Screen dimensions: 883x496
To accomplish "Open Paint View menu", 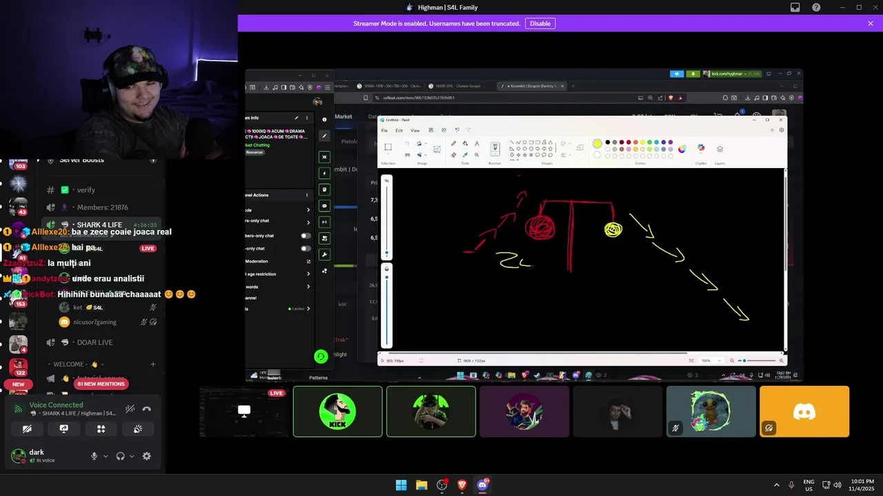I will tap(415, 130).
